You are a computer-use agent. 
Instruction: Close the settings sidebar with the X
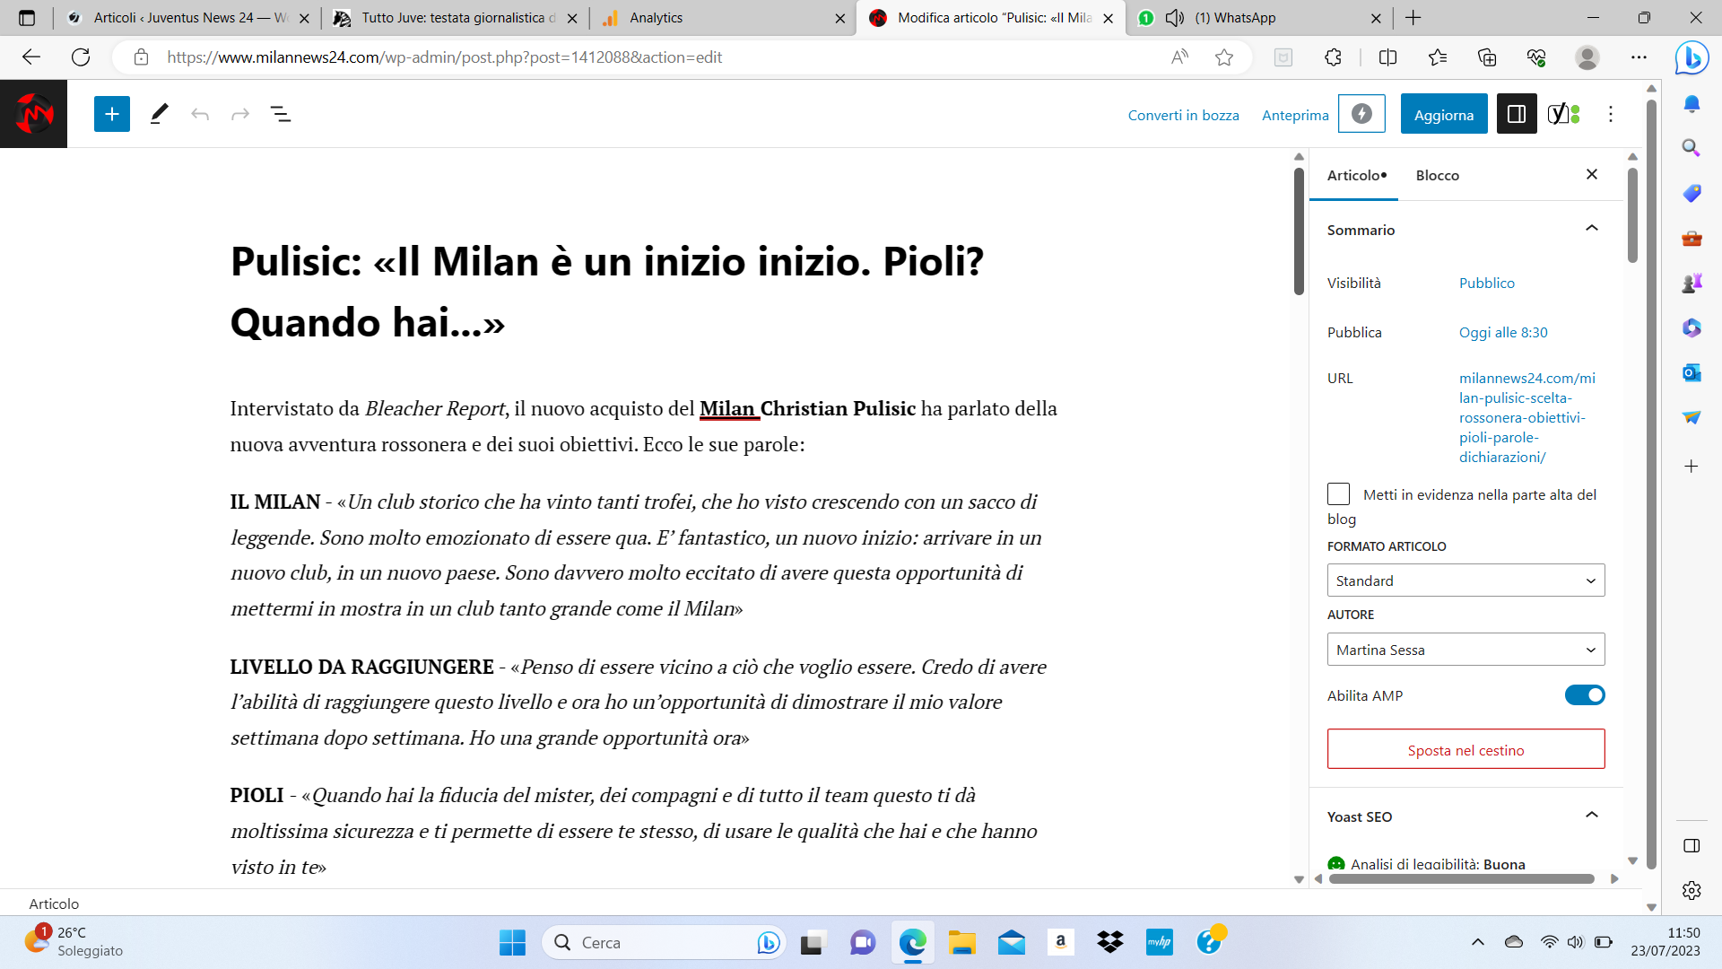coord(1592,174)
